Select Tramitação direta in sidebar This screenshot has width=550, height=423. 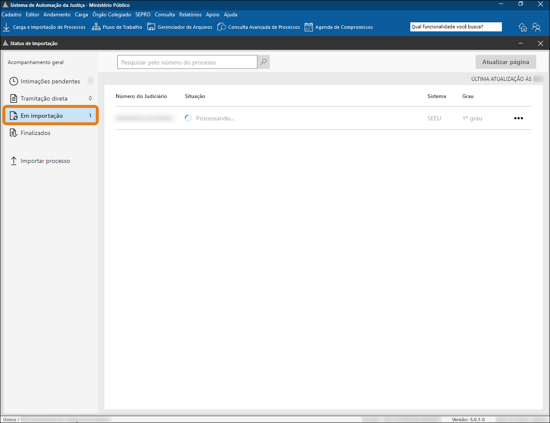tap(44, 98)
